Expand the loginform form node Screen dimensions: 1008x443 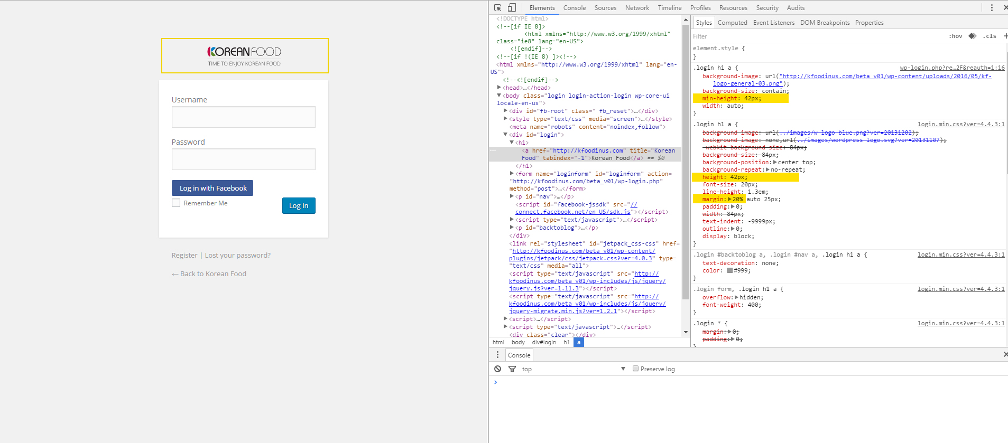512,173
